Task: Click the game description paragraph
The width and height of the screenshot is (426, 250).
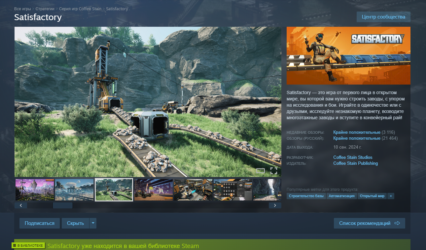Action: [x=346, y=105]
